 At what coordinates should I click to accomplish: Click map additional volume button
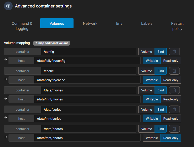[52, 43]
